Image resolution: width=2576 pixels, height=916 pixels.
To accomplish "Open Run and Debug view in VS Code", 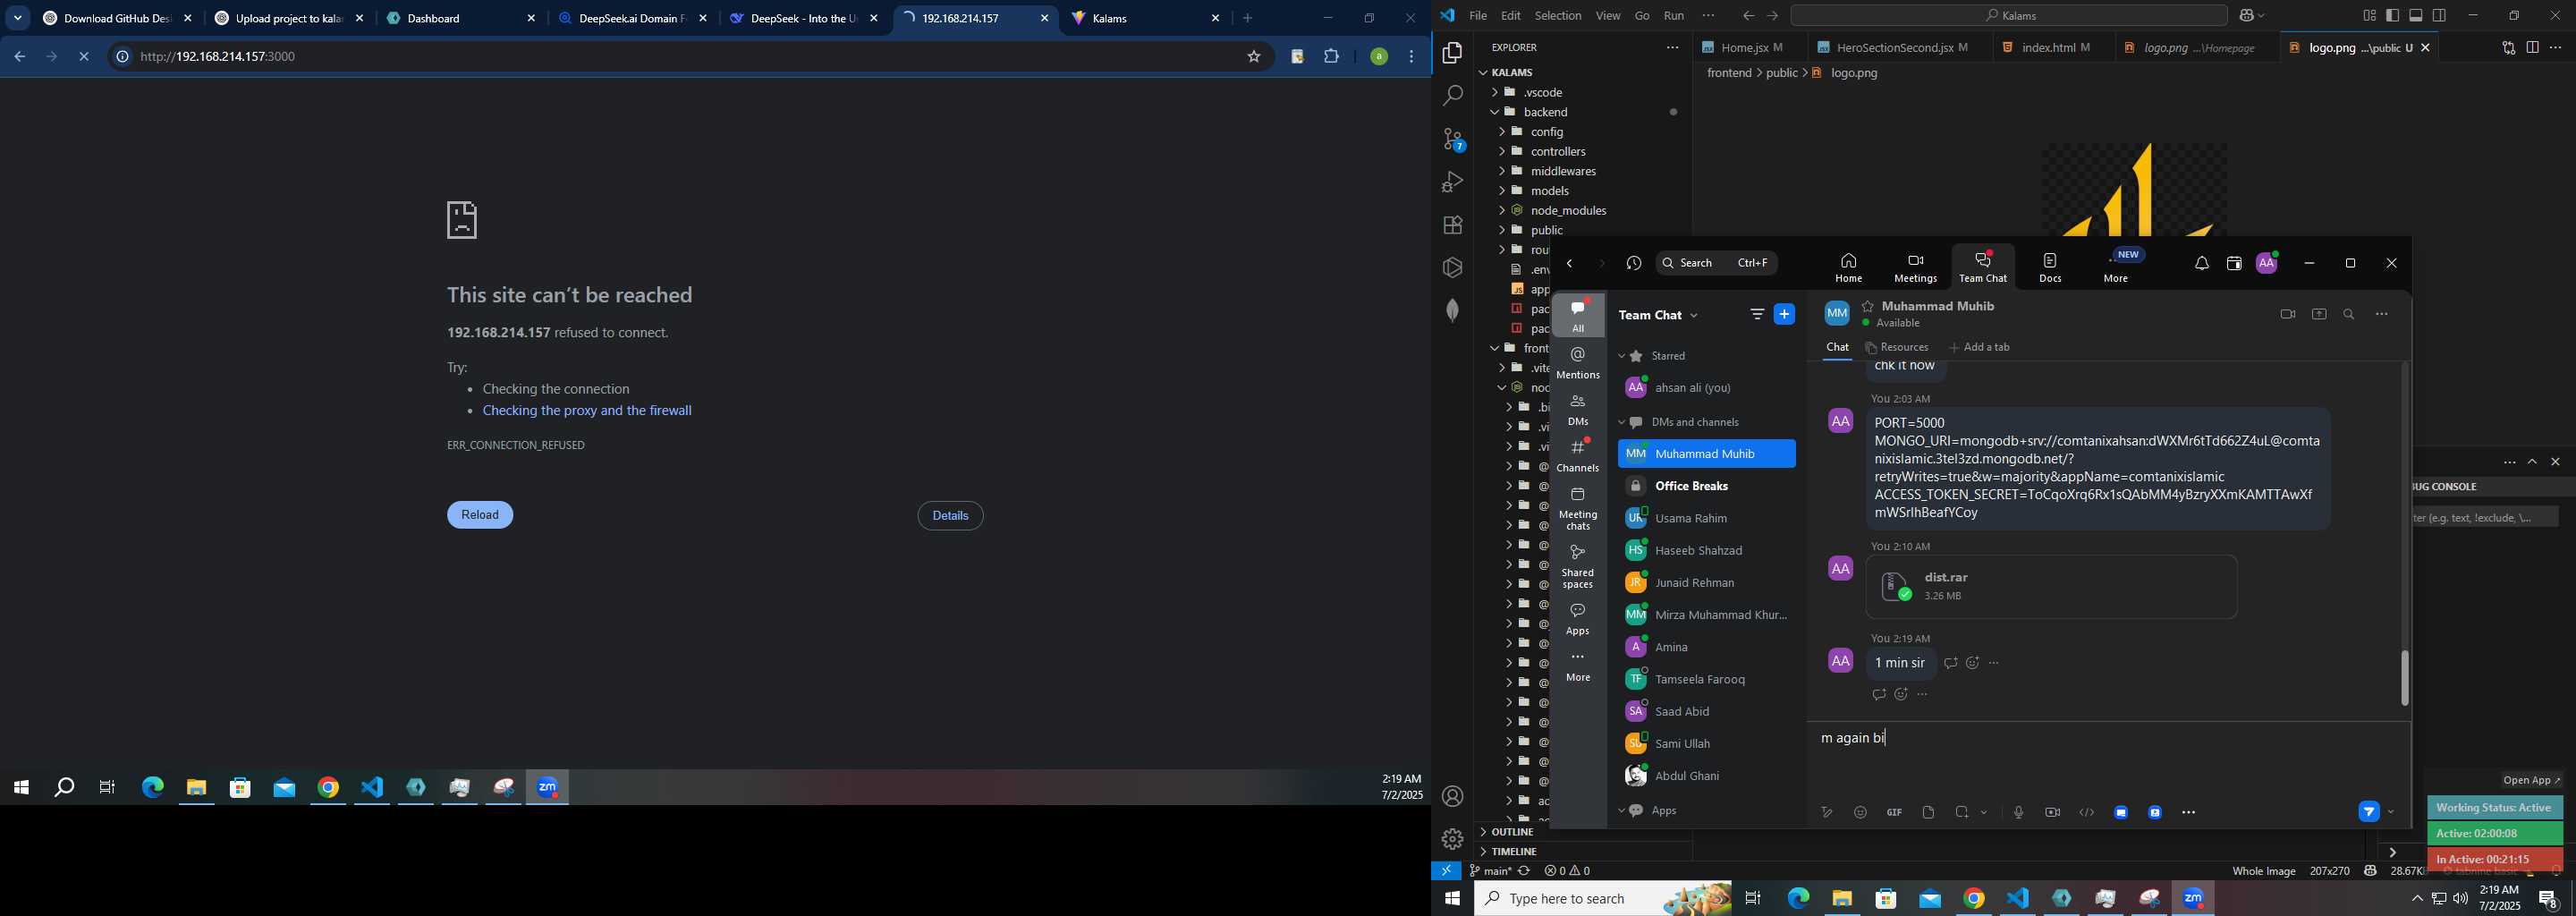I will click(x=1453, y=182).
